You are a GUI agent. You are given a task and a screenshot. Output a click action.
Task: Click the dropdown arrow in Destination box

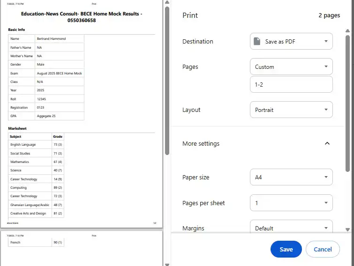click(x=326, y=41)
